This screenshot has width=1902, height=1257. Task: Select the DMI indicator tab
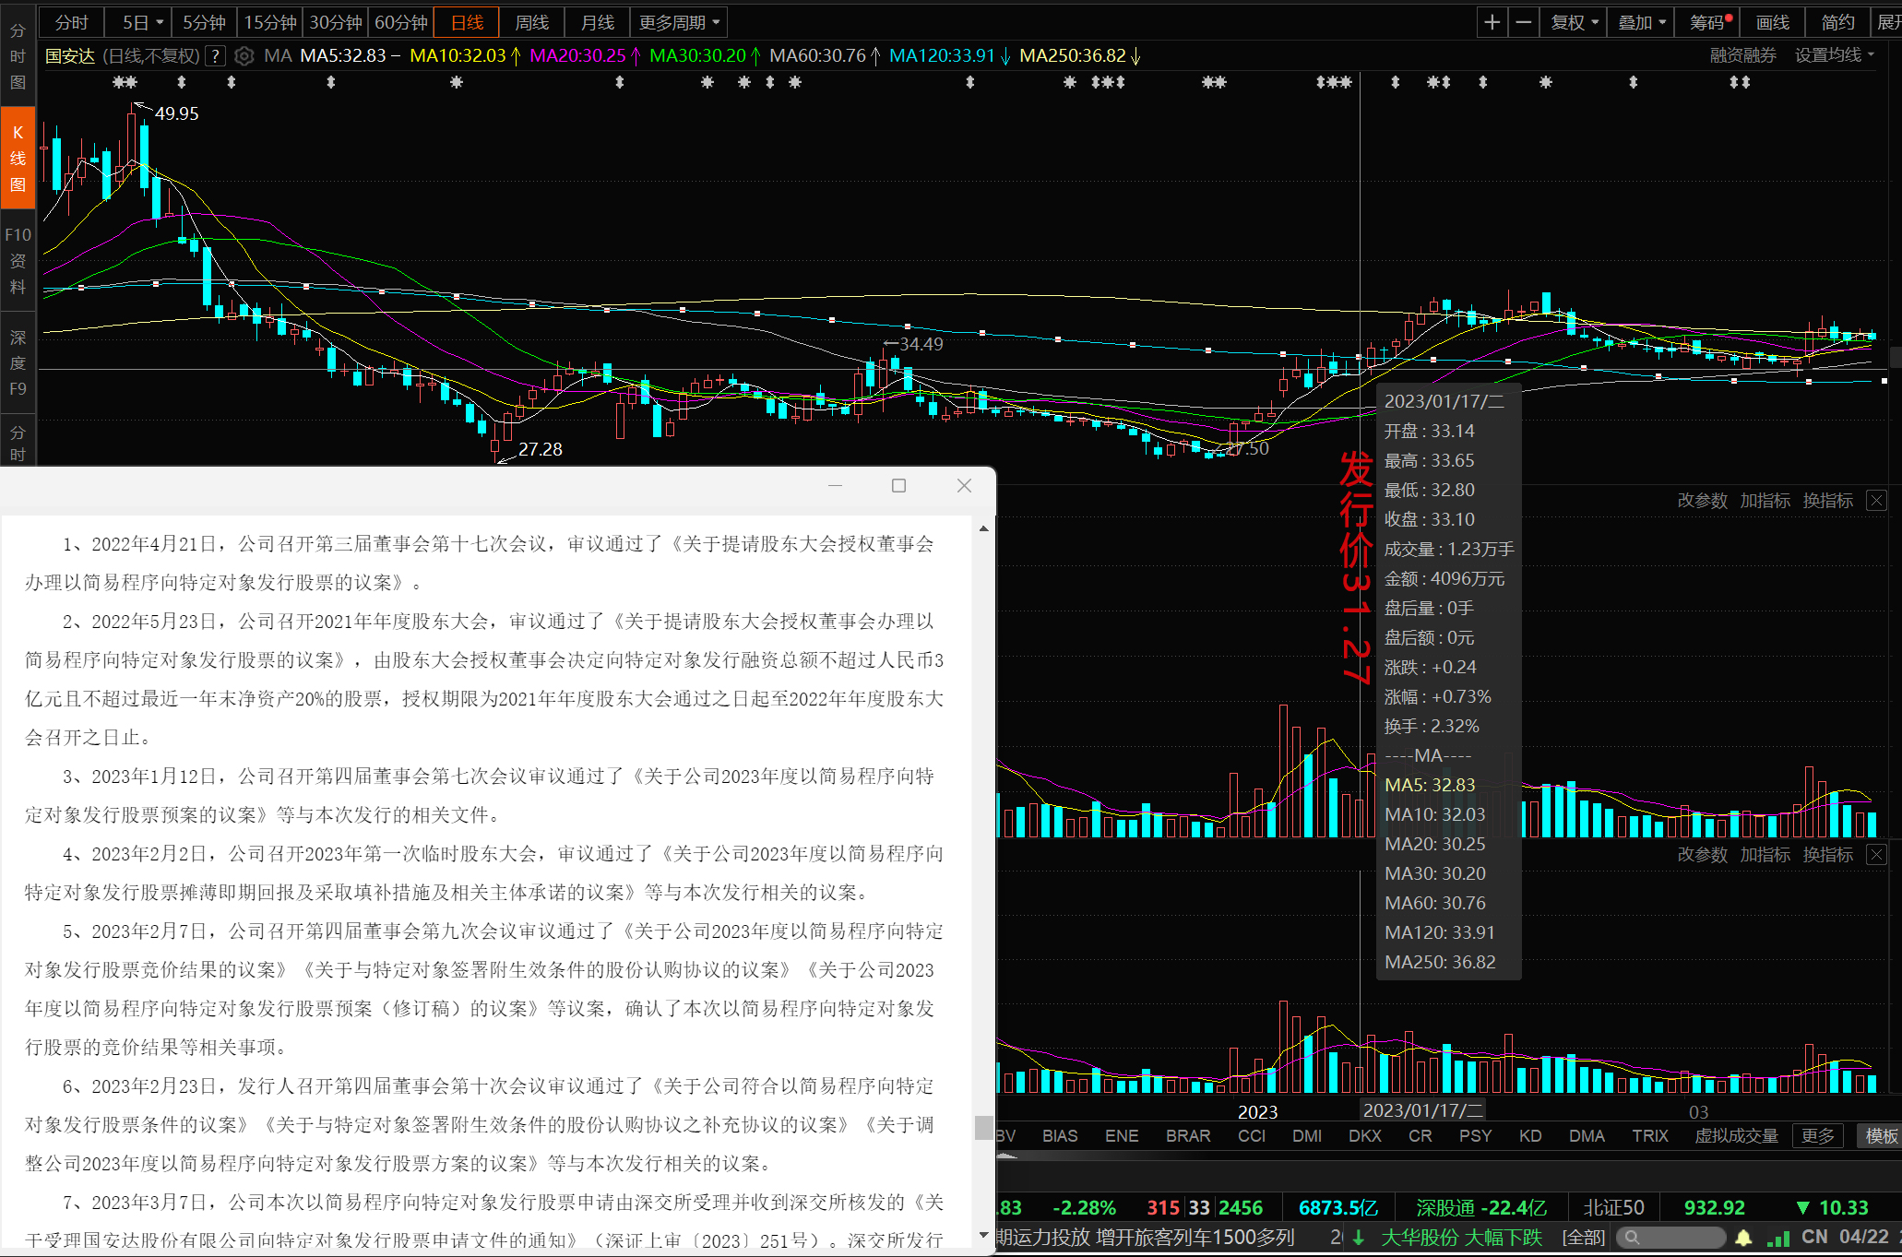1307,1135
